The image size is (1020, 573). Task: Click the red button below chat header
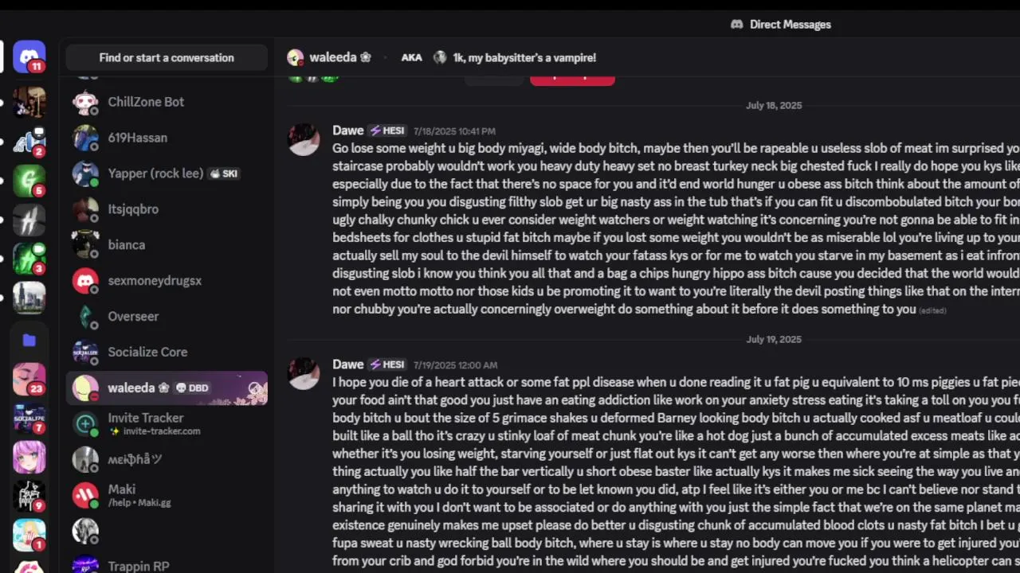pyautogui.click(x=572, y=79)
